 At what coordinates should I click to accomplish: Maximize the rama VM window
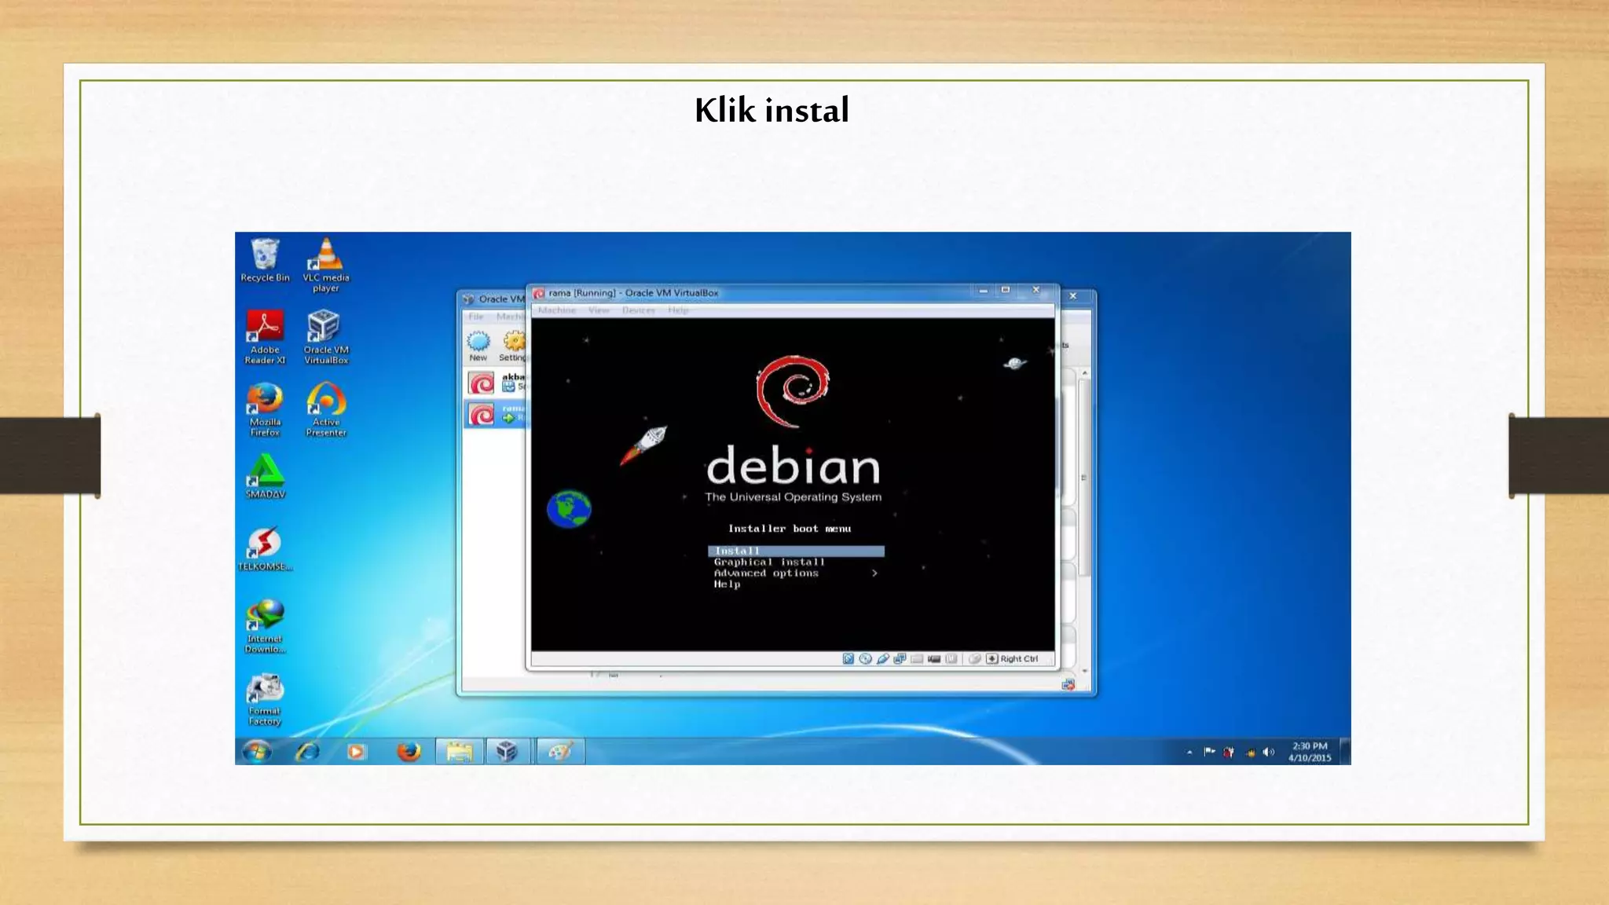click(x=1006, y=291)
